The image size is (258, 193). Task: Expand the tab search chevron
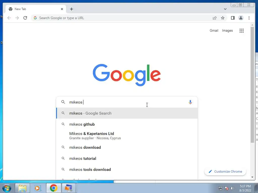click(225, 9)
